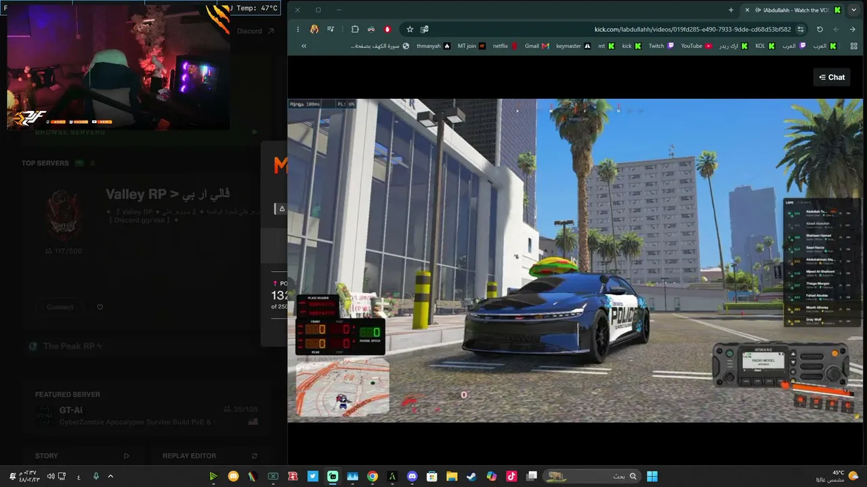This screenshot has width=867, height=487.
Task: Open the kick bookmark
Action: click(x=631, y=46)
